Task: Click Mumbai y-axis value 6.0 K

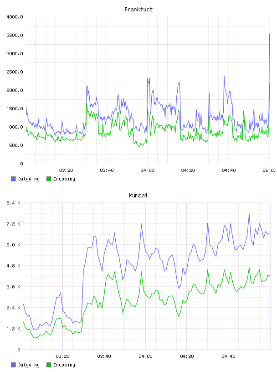Action: [x=14, y=245]
